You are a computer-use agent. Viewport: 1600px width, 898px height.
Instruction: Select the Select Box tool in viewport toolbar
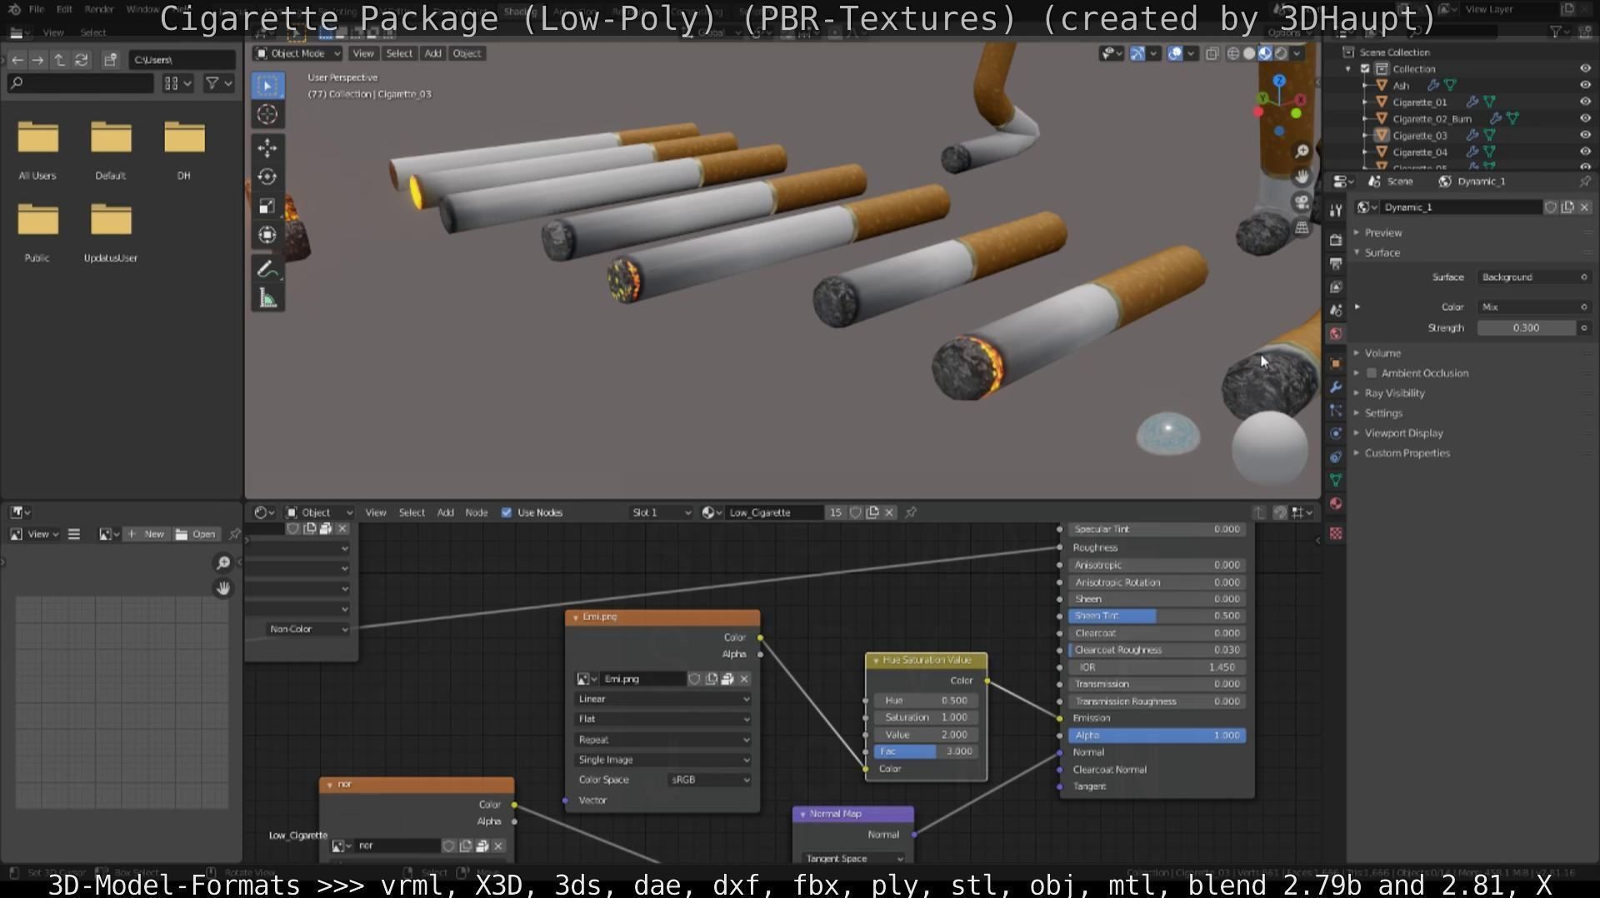pos(267,86)
